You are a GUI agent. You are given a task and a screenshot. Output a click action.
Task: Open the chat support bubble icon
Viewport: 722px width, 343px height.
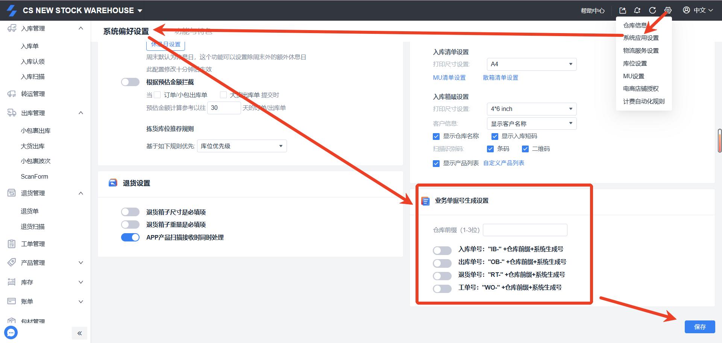click(x=11, y=332)
